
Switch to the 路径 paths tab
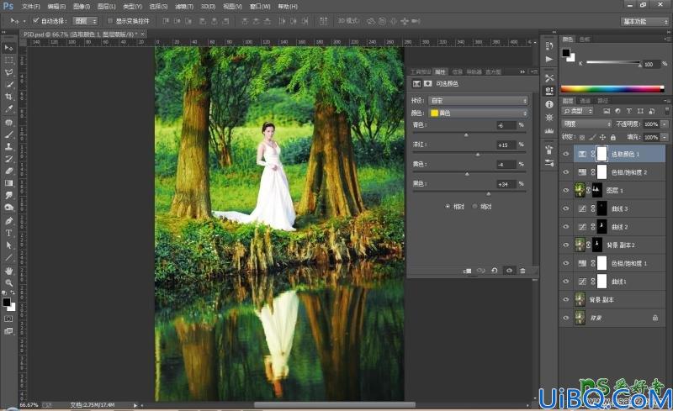point(602,101)
